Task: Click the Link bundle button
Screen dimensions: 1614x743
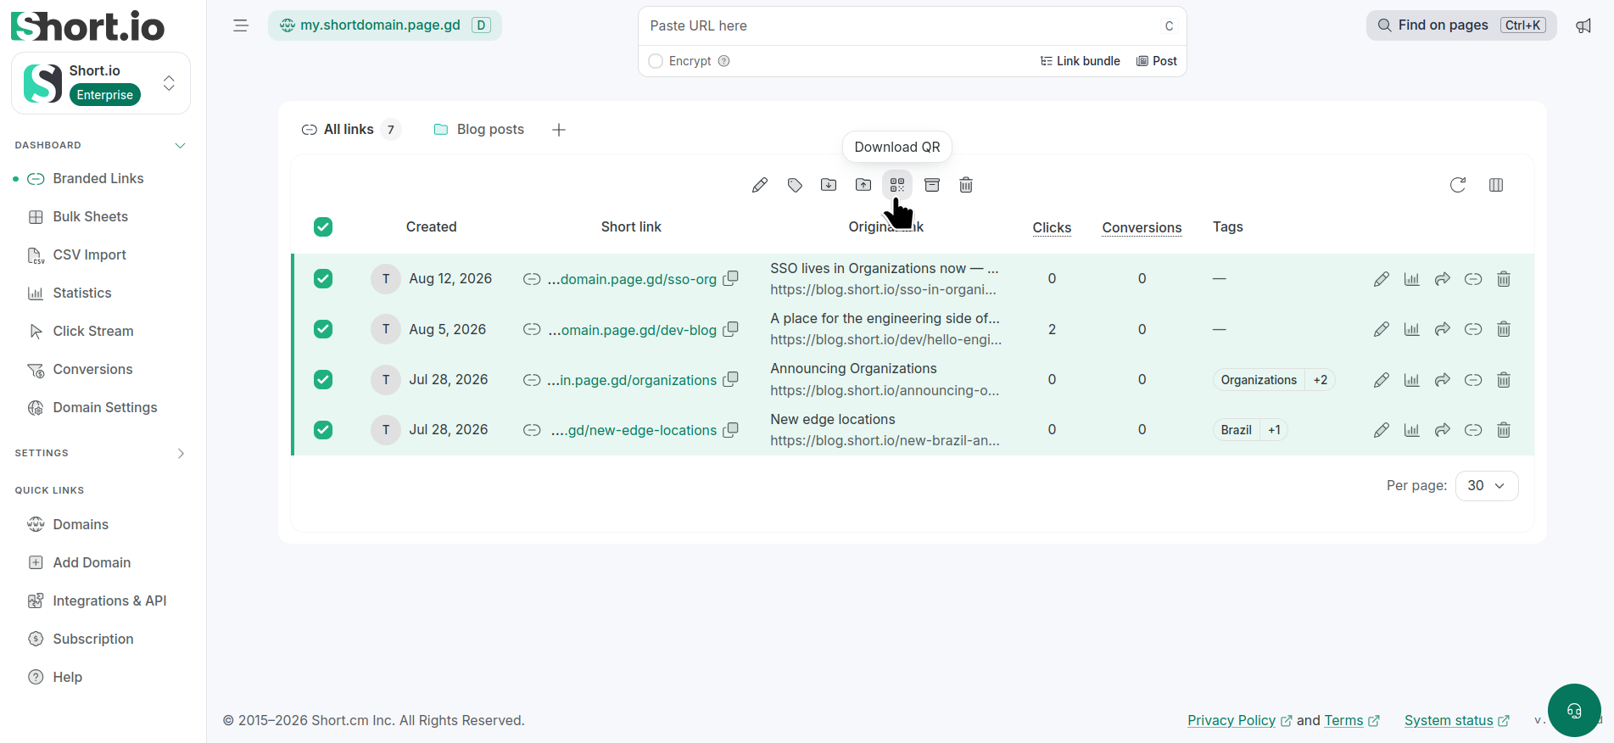Action: pos(1080,61)
